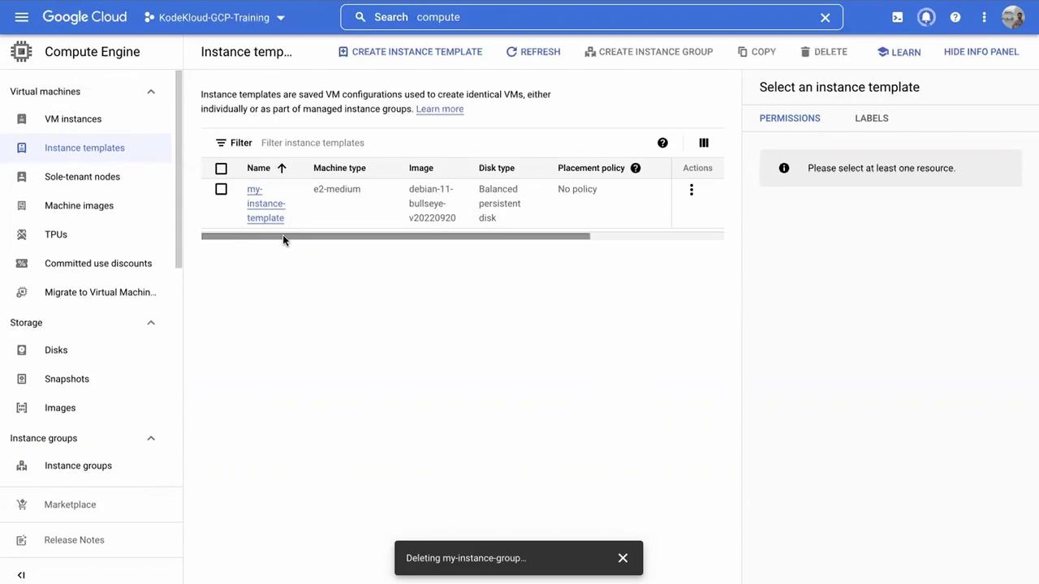Refresh the instance templates list

coord(533,52)
